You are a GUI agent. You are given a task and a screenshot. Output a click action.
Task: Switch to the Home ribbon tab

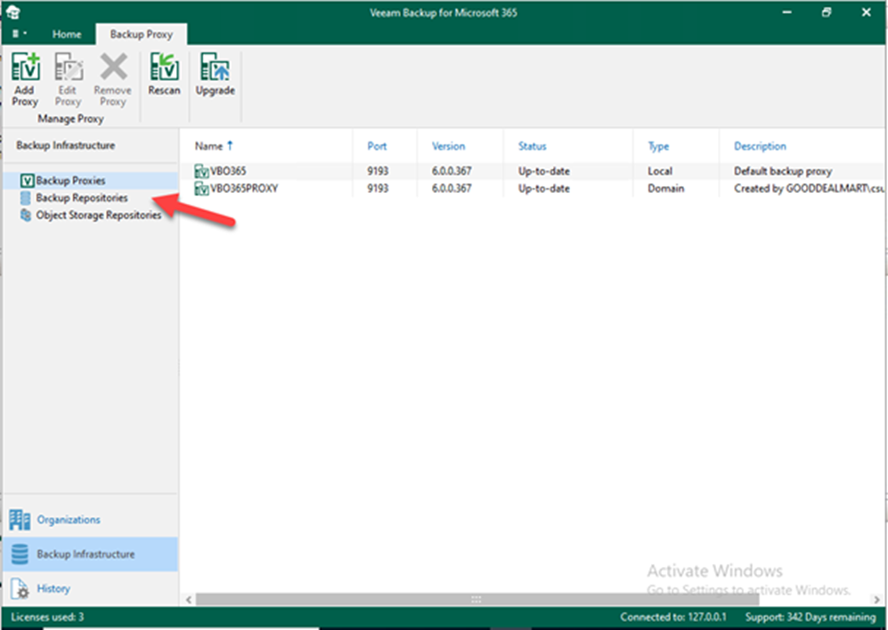click(x=67, y=34)
